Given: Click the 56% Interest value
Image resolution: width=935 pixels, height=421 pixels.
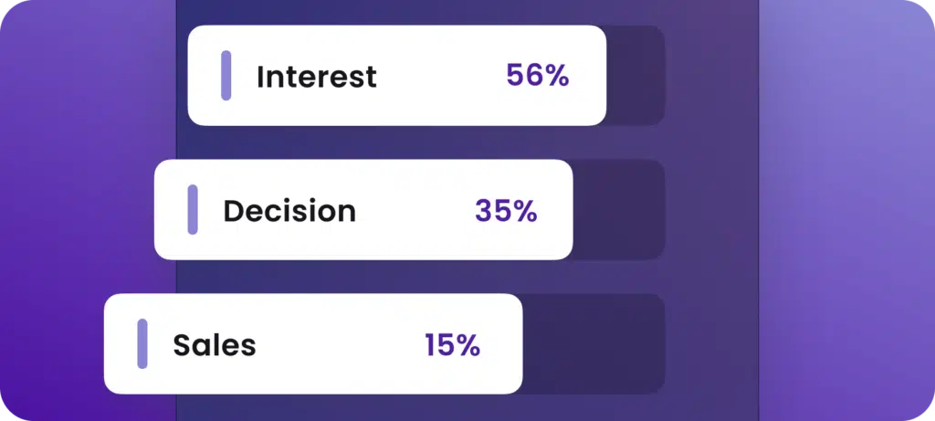Looking at the screenshot, I should click(538, 76).
